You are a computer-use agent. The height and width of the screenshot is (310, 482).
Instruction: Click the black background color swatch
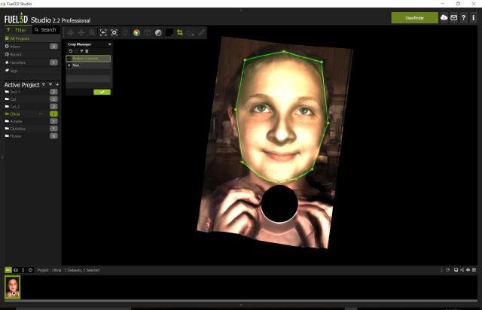(169, 32)
